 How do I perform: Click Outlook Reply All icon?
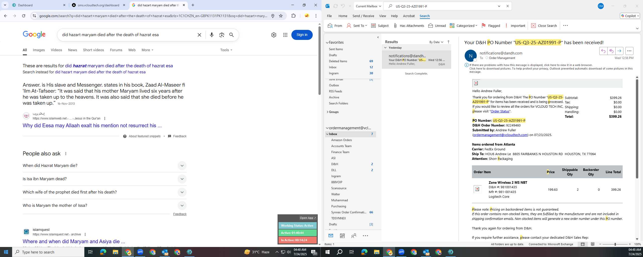[611, 51]
